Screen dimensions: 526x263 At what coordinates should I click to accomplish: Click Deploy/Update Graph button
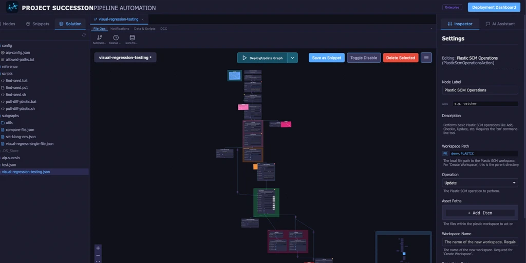pyautogui.click(x=262, y=58)
